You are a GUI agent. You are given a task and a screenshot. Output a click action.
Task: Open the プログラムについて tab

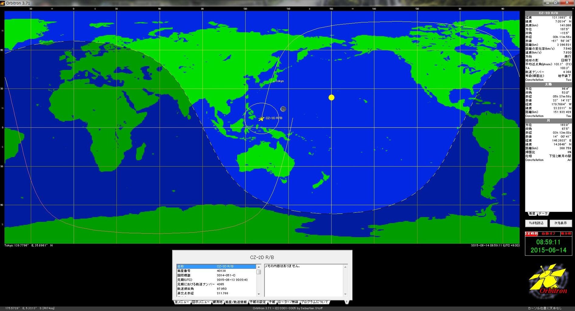[315, 302]
